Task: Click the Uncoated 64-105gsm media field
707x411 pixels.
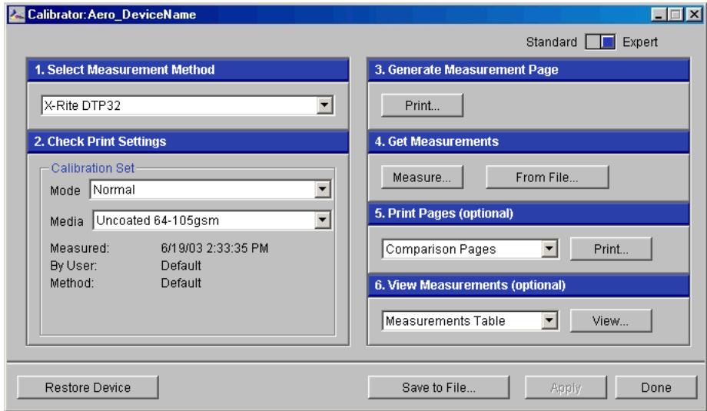Action: tap(212, 220)
